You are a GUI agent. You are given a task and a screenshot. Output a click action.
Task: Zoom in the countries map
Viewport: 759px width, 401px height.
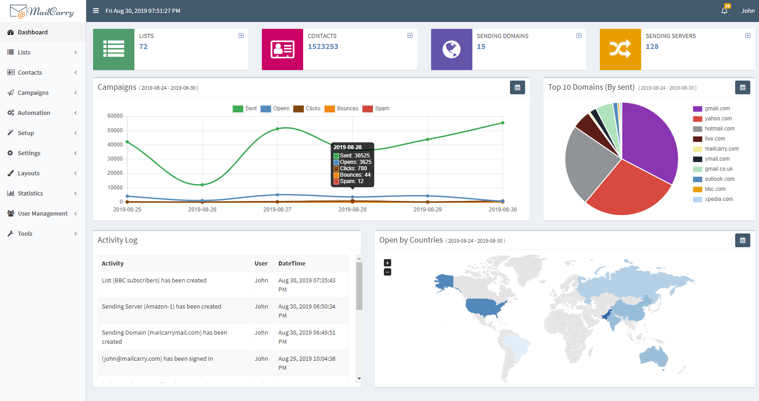pos(388,263)
